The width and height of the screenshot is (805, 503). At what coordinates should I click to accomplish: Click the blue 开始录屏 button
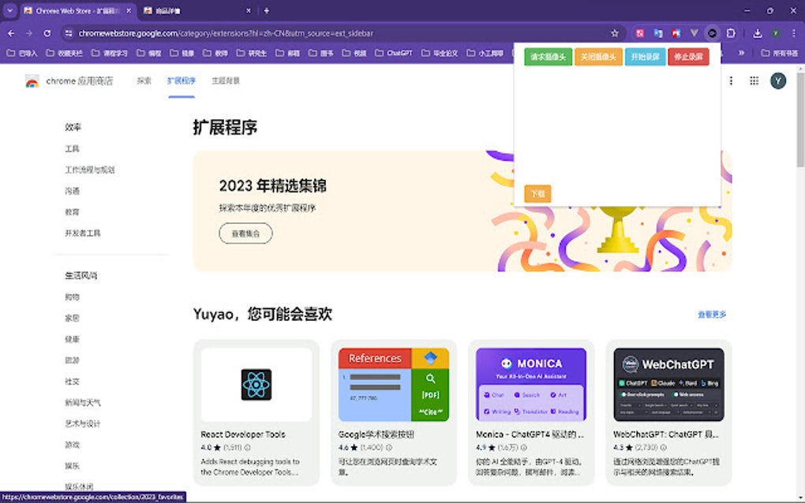(x=645, y=57)
